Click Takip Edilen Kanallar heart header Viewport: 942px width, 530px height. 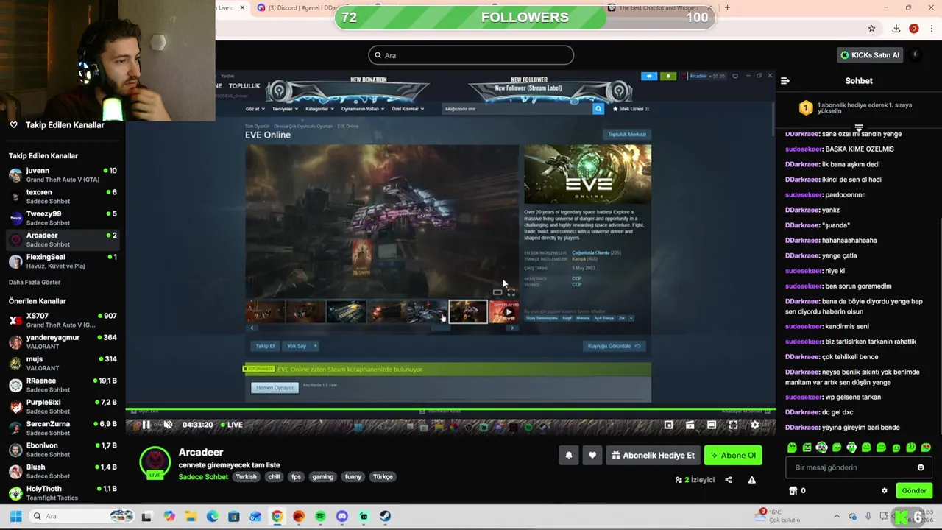(57, 125)
